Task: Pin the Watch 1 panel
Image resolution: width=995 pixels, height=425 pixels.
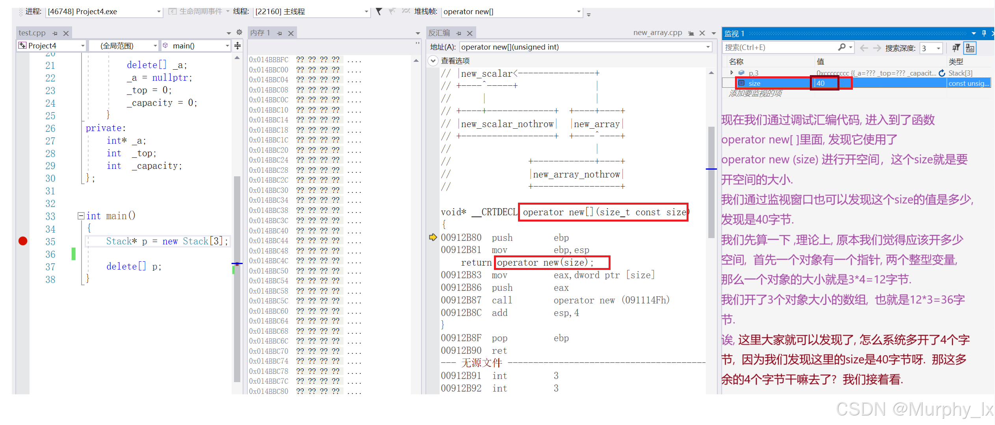Action: tap(984, 33)
